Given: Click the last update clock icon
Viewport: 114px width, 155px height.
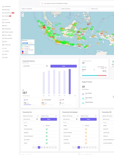Looking at the screenshot, I should click(42, 4).
